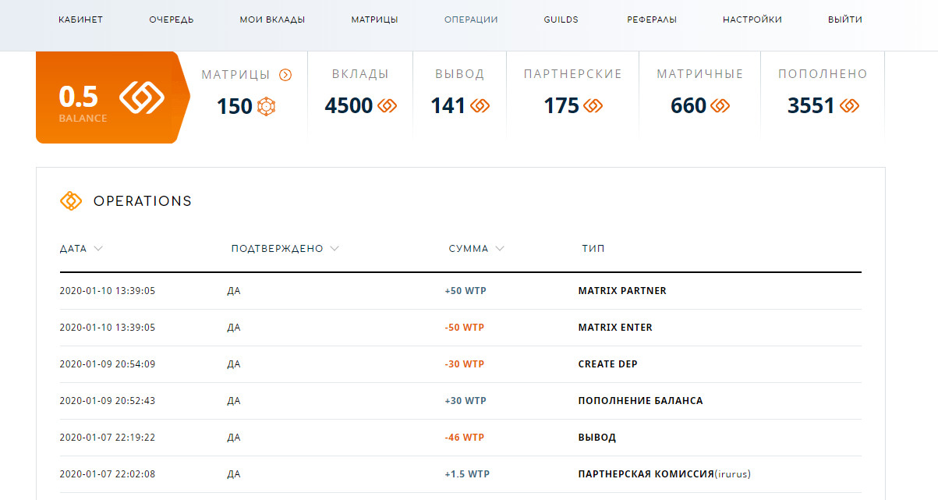Screen dimensions: 938x500
Task: Click the ВЫВОД stat label
Action: click(460, 74)
